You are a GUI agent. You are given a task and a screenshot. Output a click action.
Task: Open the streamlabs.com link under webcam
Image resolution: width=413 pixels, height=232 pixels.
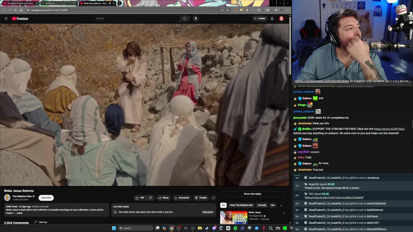[322, 81]
